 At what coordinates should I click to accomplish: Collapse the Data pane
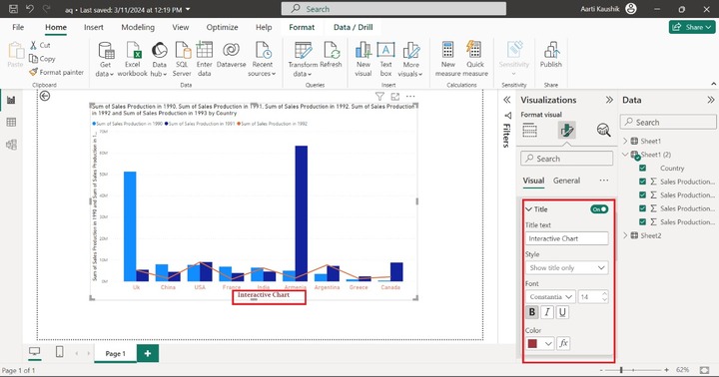710,100
